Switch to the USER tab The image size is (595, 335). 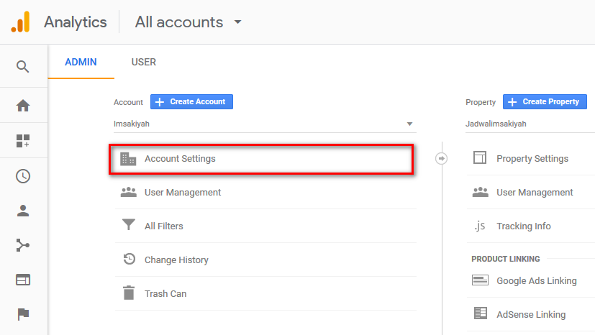point(143,62)
